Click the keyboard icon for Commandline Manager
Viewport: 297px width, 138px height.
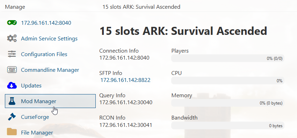point(12,70)
